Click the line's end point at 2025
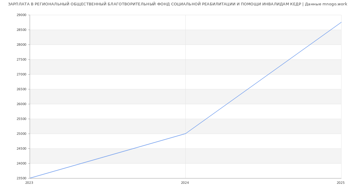The image size is (356, 193). 341,22
